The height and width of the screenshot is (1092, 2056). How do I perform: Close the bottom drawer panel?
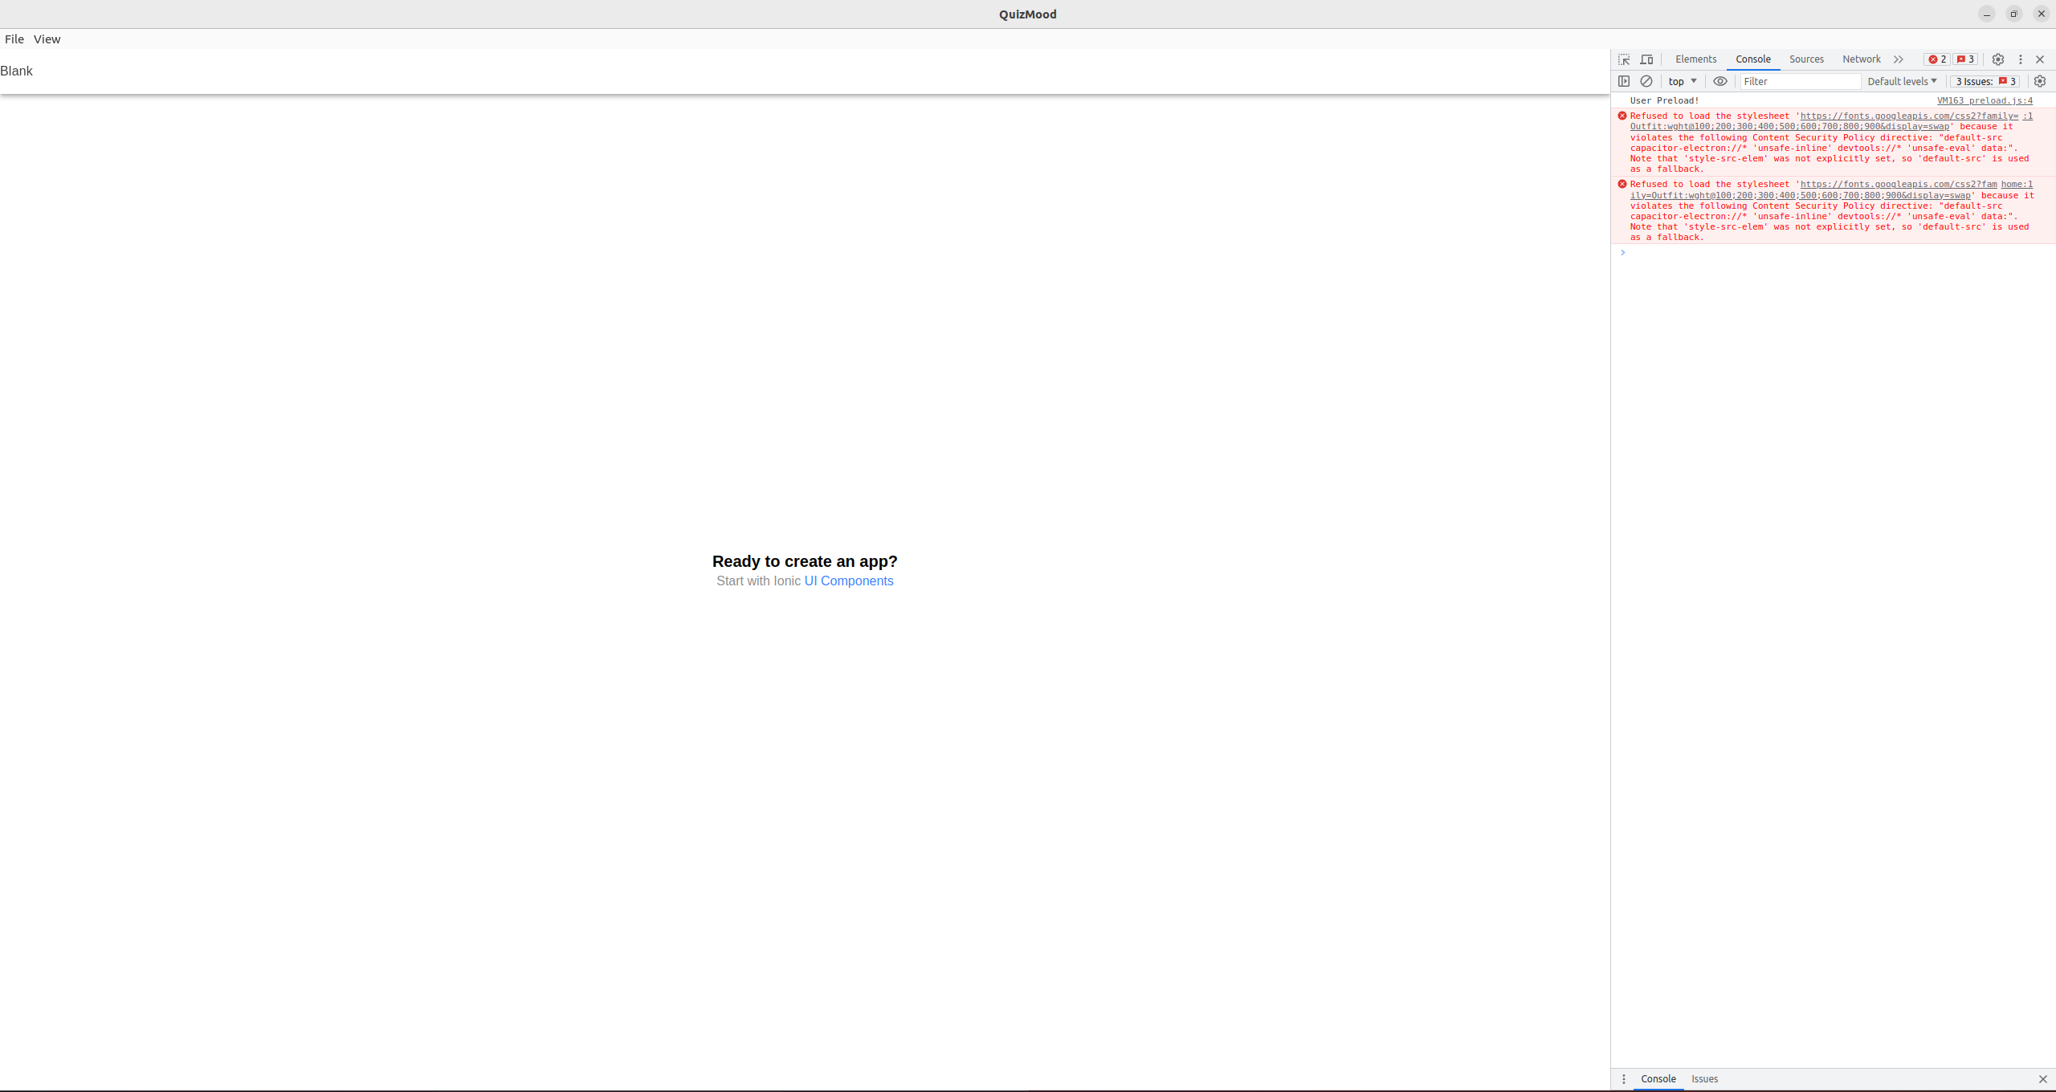(2042, 1079)
